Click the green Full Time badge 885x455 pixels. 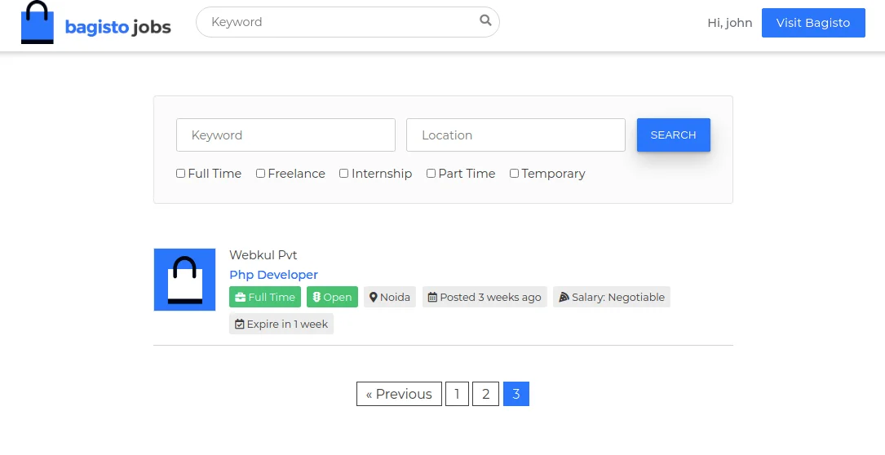(265, 297)
